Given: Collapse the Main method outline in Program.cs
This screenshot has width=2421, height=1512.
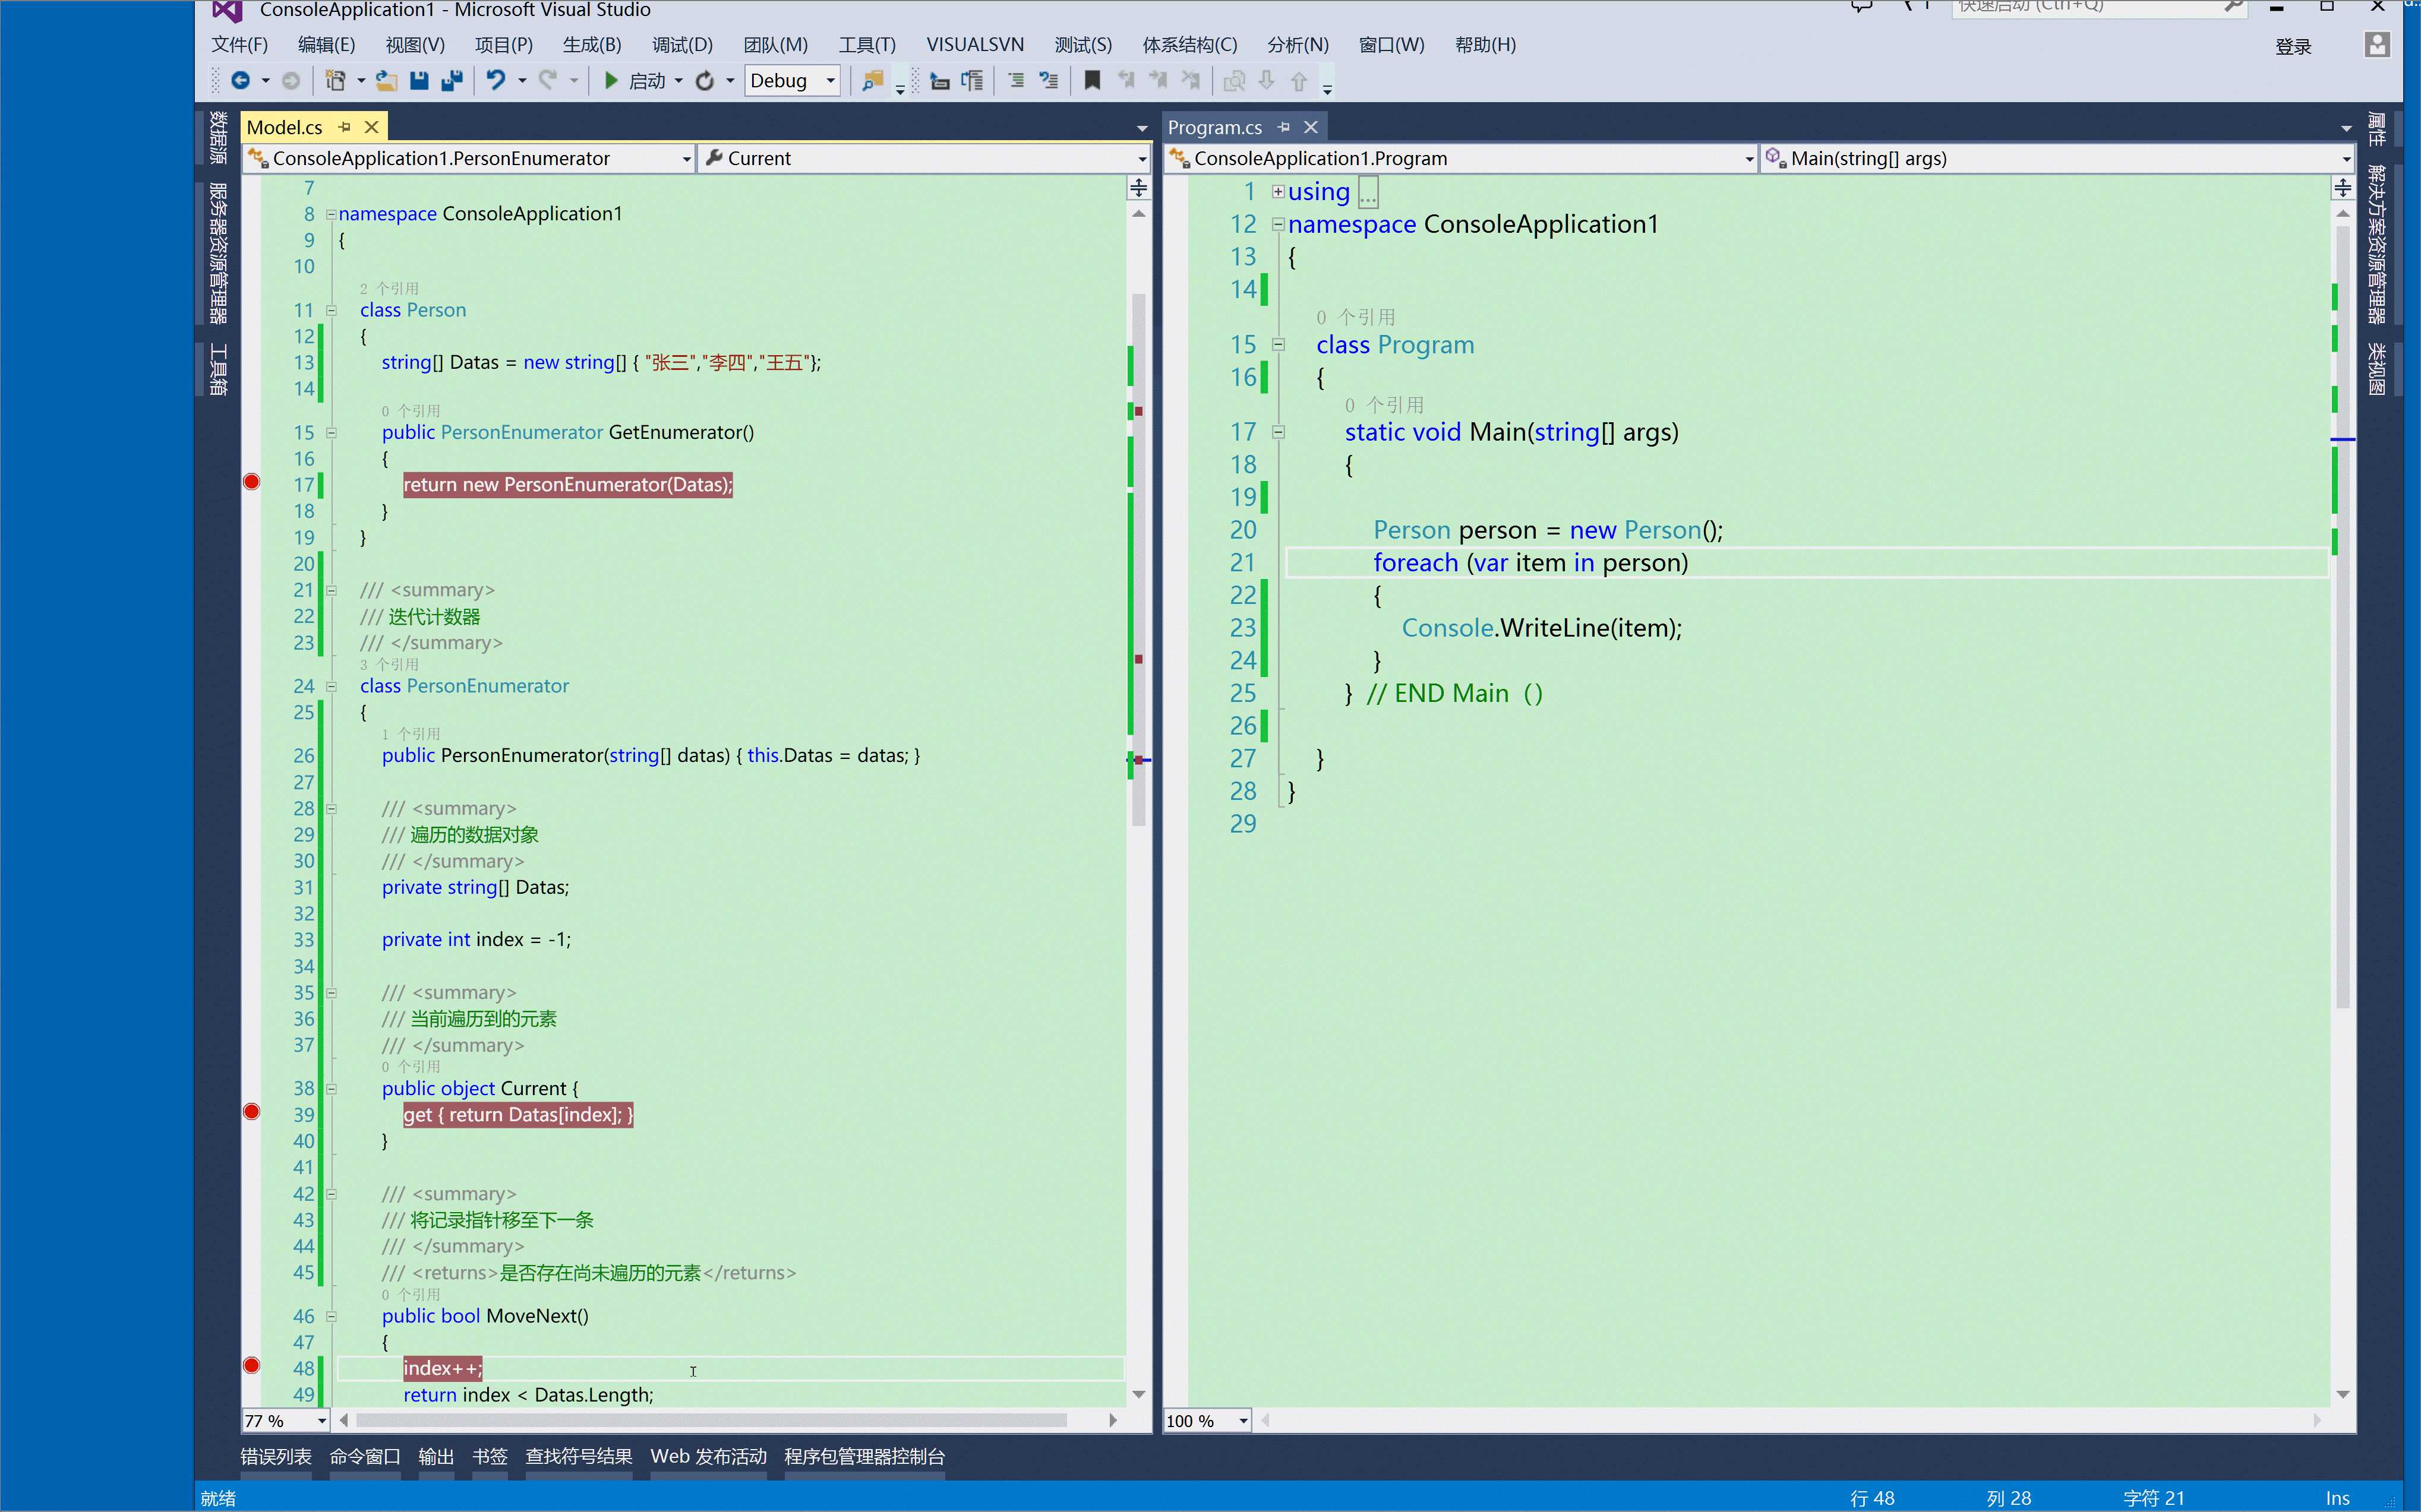Looking at the screenshot, I should tap(1277, 432).
